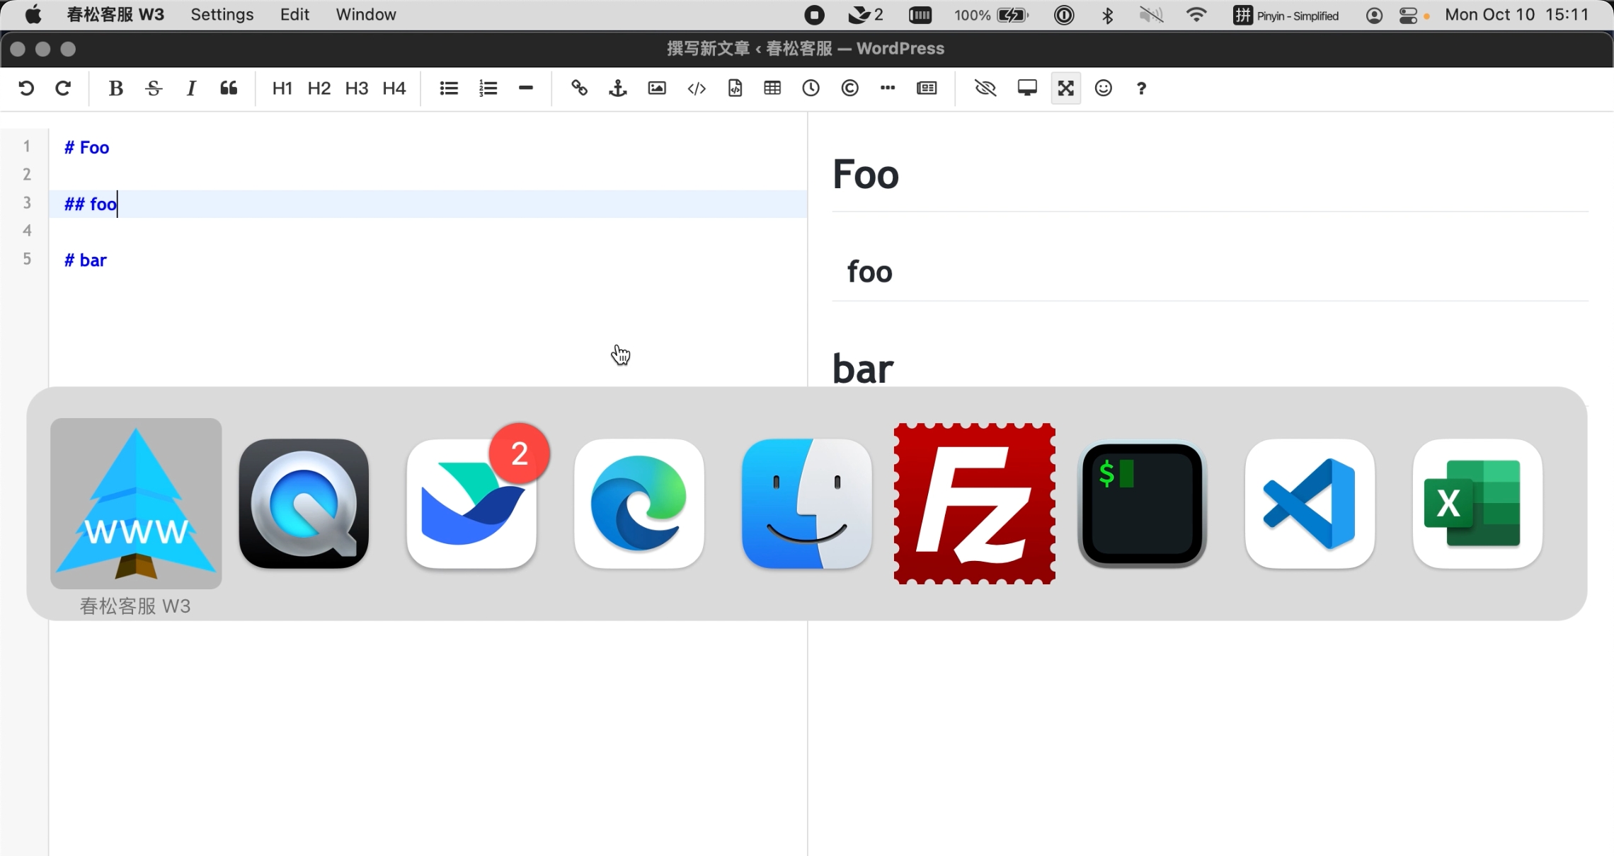Click the anchor icon in toolbar
The height and width of the screenshot is (856, 1614).
pyautogui.click(x=618, y=88)
